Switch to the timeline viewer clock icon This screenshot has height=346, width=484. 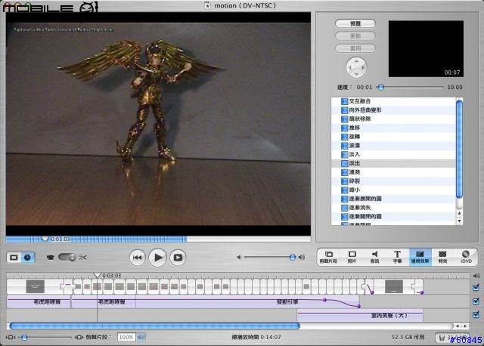pyautogui.click(x=28, y=257)
